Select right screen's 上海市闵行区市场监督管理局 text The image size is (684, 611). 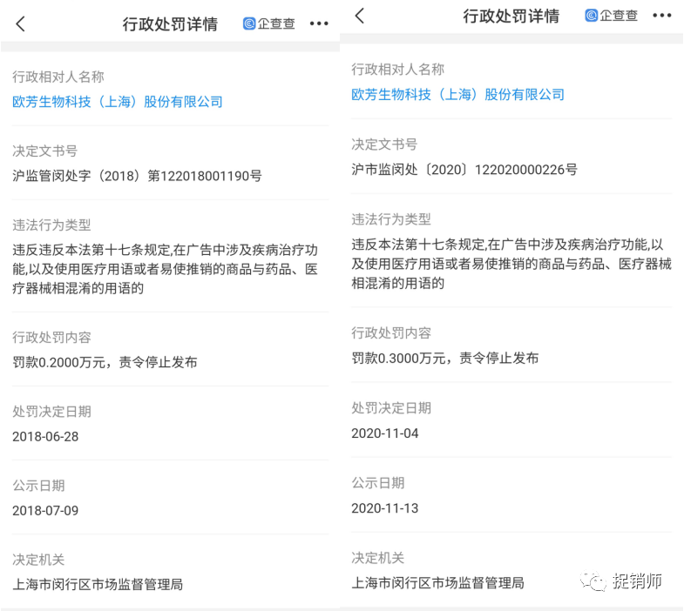pos(437,582)
